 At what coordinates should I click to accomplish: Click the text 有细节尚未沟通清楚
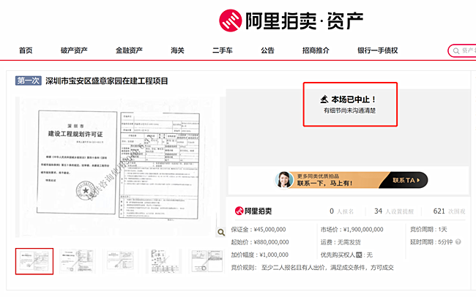click(350, 110)
